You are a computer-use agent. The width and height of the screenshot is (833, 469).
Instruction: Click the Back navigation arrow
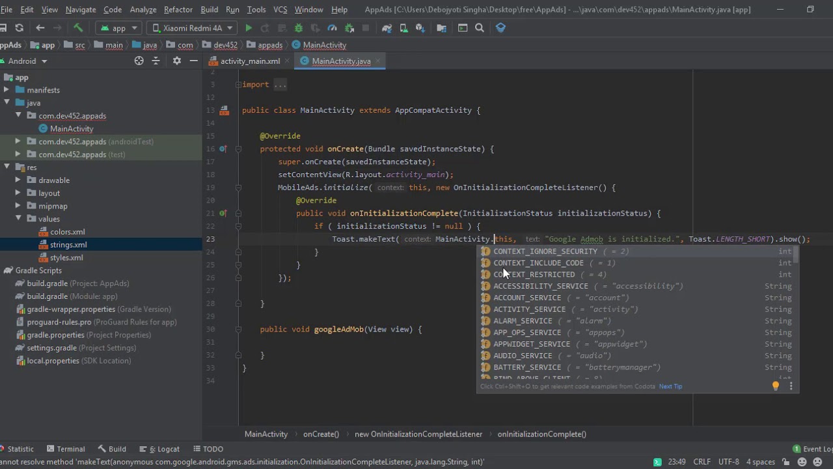40,28
